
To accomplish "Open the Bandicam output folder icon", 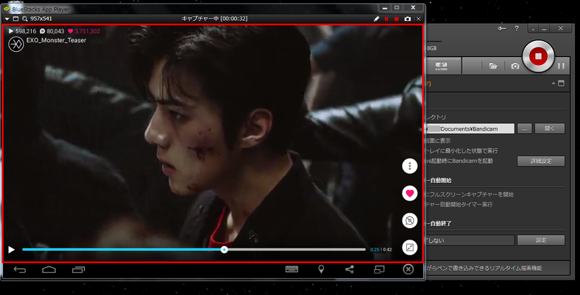I will 494,66.
